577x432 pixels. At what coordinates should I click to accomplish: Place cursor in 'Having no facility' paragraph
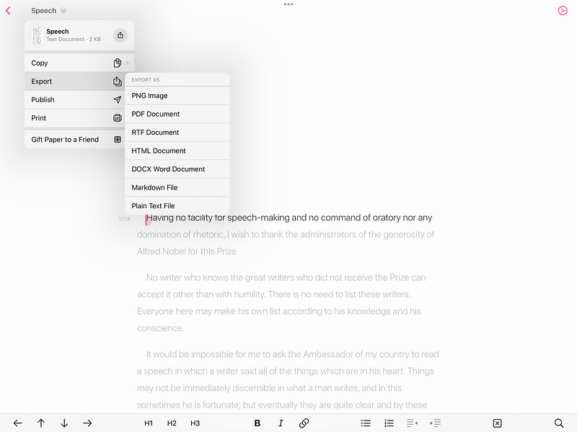[286, 235]
